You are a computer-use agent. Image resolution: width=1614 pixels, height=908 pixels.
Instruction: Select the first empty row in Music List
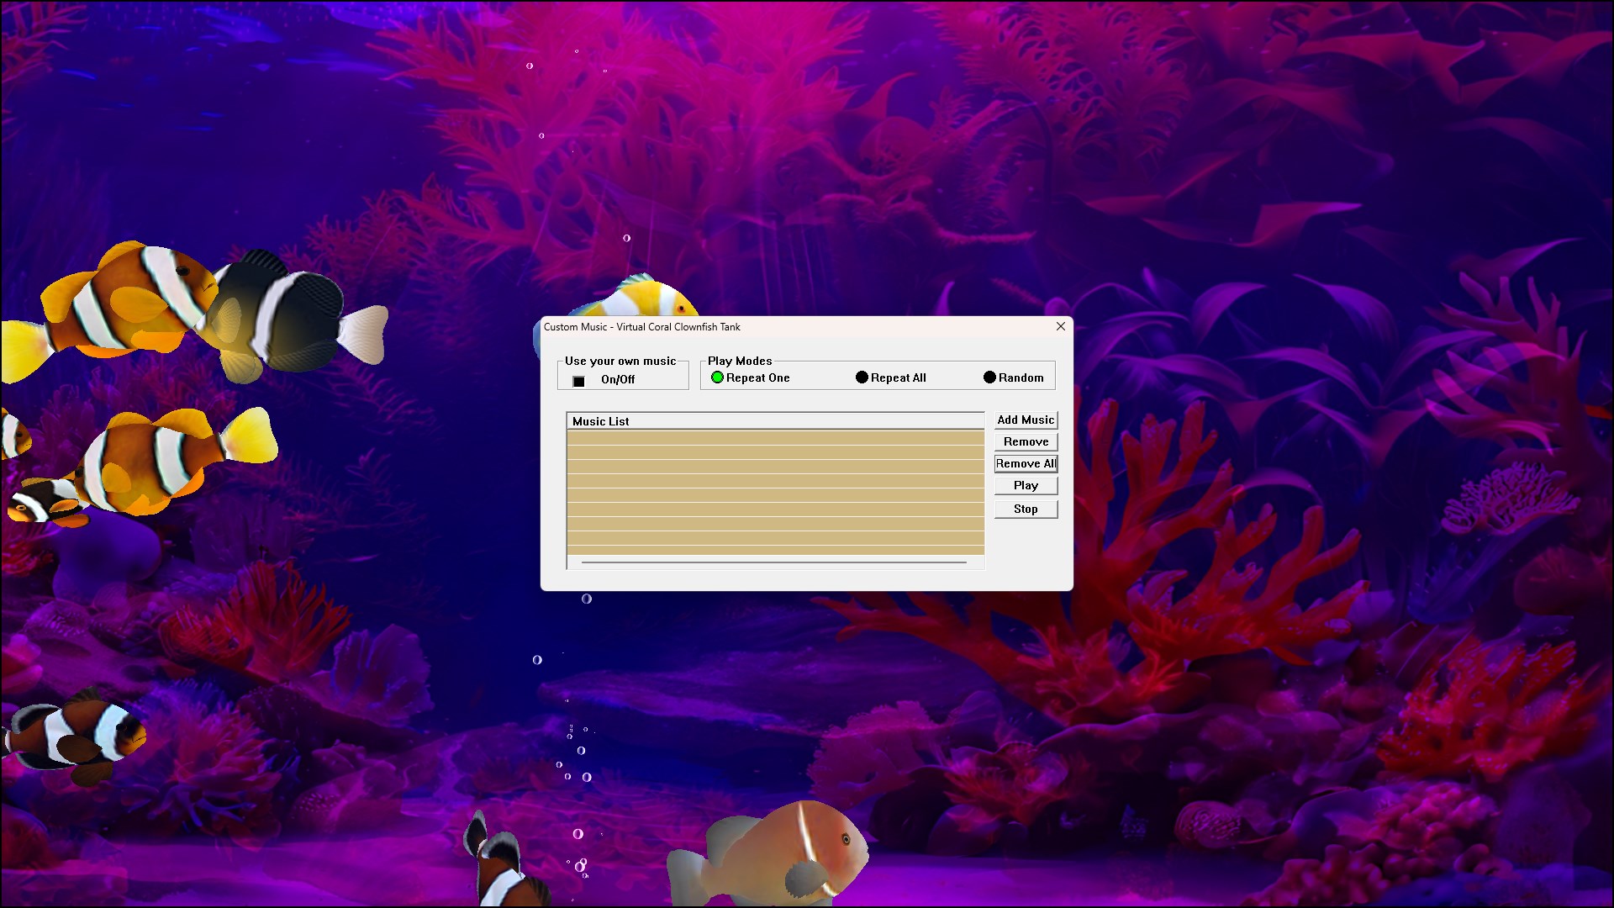tap(773, 436)
